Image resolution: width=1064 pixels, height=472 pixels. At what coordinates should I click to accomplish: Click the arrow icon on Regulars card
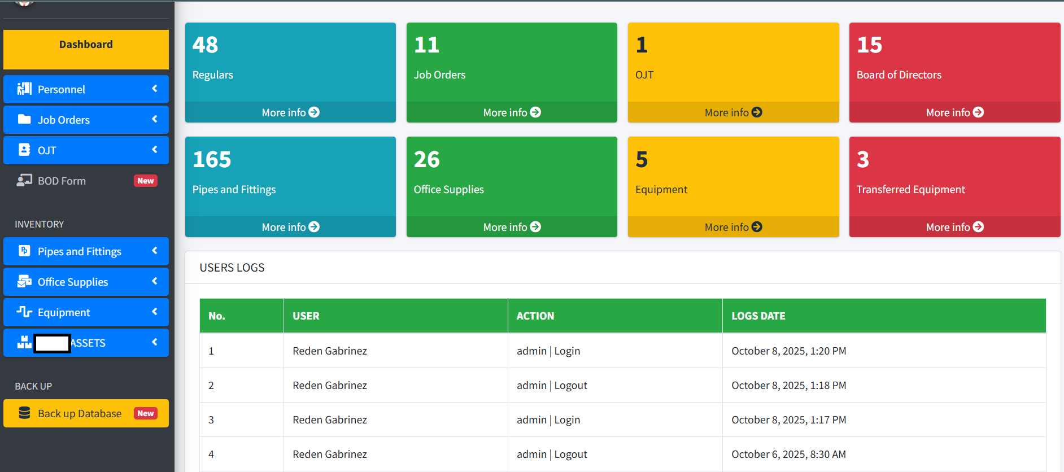(315, 112)
